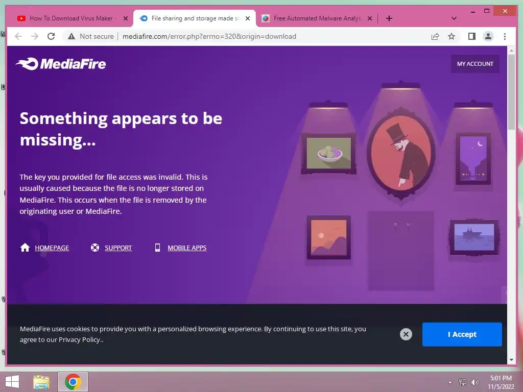Switch to How To Download Virus Maker tab
This screenshot has width=523, height=392.
tap(71, 18)
